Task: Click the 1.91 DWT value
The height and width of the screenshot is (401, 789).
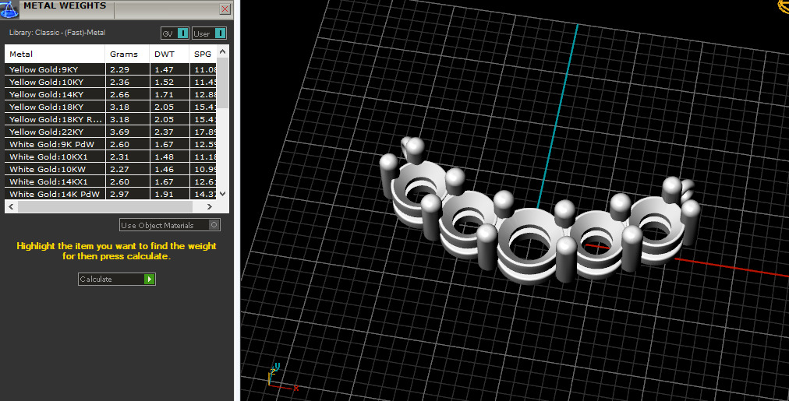Action: coord(164,194)
